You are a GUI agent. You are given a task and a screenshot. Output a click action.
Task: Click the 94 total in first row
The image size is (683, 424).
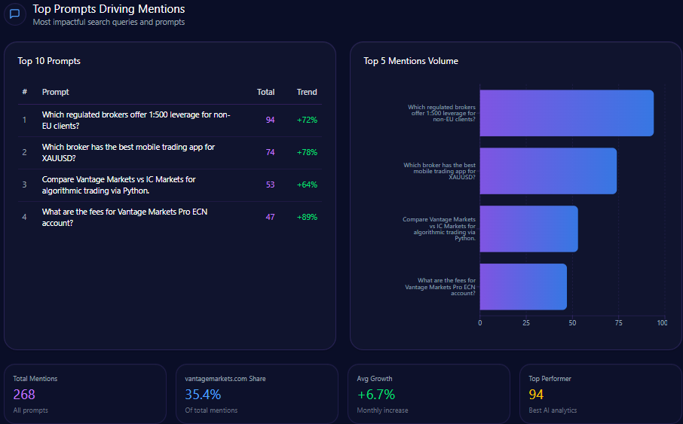tap(270, 120)
